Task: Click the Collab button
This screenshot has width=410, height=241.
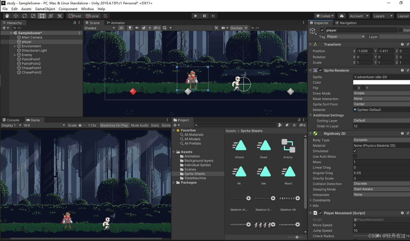Action: click(325, 16)
